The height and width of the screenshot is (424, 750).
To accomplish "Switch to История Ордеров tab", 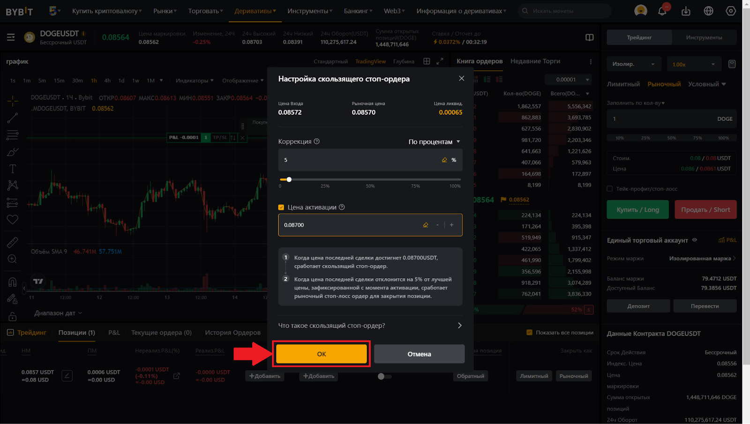I will 232,332.
